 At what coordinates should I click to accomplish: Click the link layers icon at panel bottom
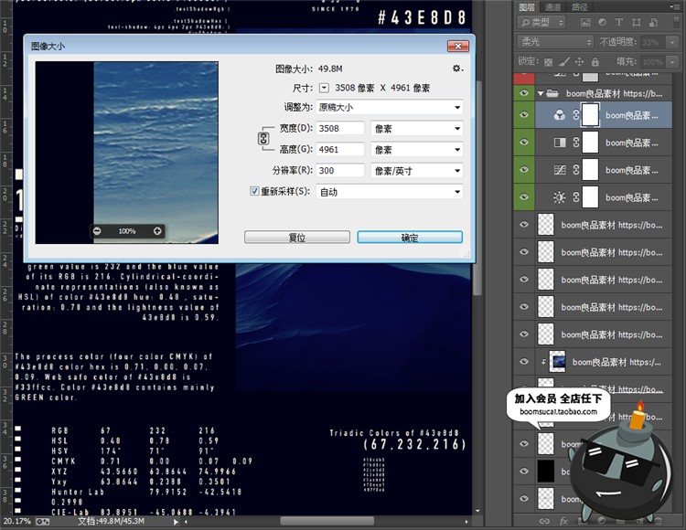tap(544, 521)
